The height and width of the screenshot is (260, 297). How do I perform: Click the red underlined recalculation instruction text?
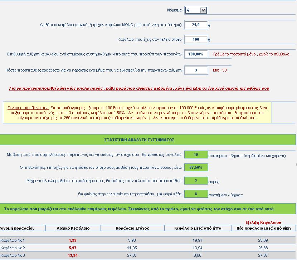click(x=139, y=88)
